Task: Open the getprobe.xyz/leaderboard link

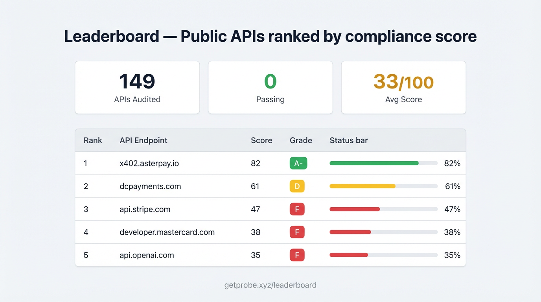Action: [x=270, y=285]
